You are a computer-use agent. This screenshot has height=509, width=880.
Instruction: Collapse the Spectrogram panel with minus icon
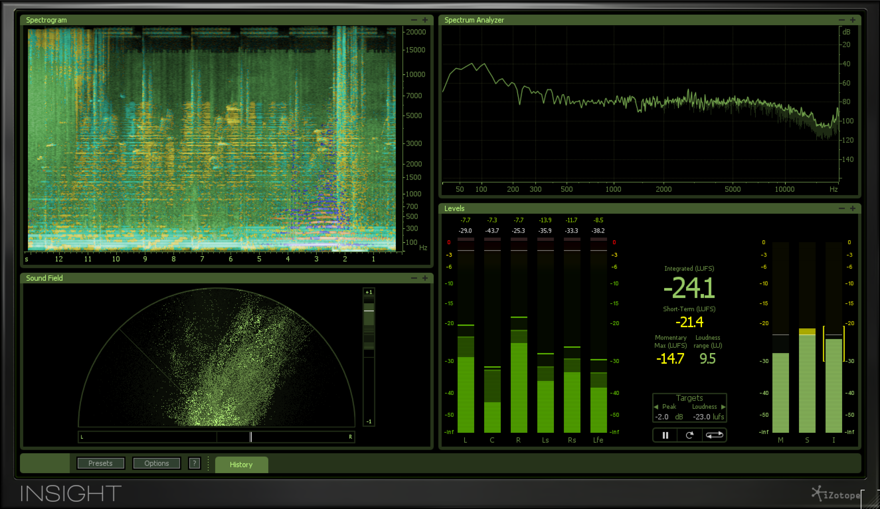pos(414,20)
